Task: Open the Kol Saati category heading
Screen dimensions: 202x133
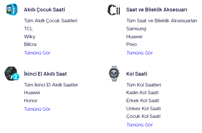Action: pos(136,74)
